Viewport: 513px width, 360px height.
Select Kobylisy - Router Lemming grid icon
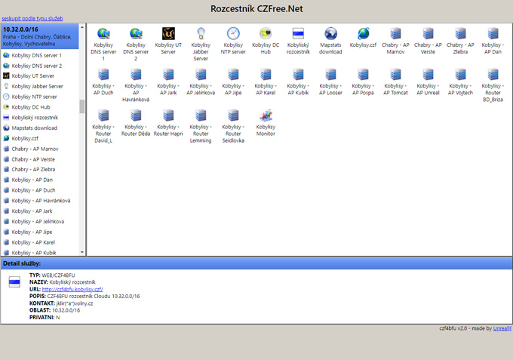201,115
